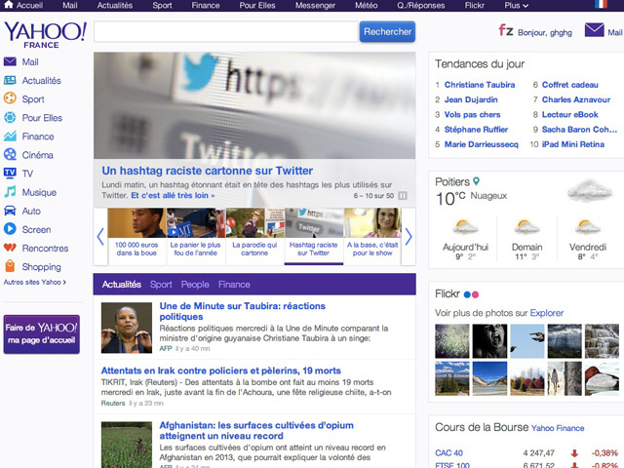Select carousel thumbnail La parodie qui cartonne
The width and height of the screenshot is (624, 468).
[x=254, y=236]
